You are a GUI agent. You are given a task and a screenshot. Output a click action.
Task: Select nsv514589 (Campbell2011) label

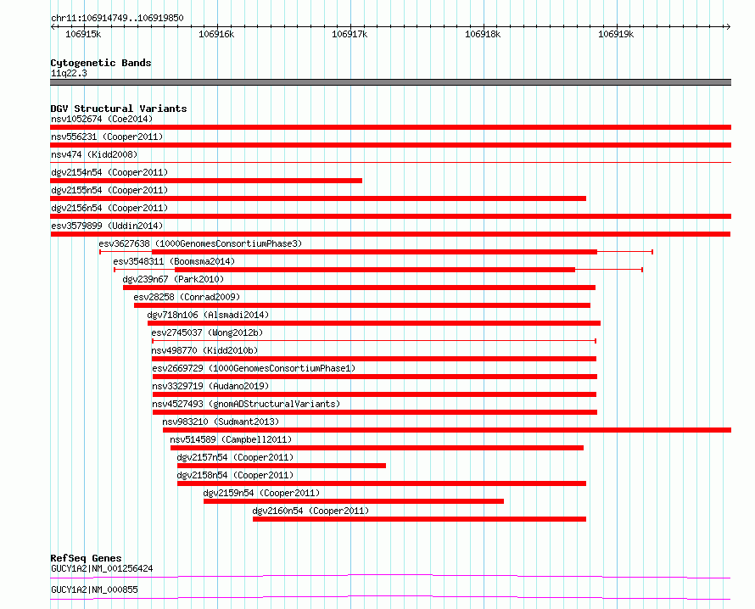point(231,439)
